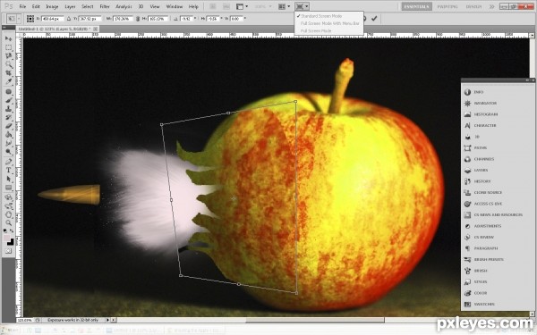Select the Dodge tool
This screenshot has height=335, width=537.
click(9, 152)
